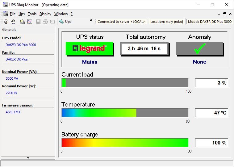Image resolution: width=234 pixels, height=167 pixels.
Task: Restore the inner Operating data window
Action: pyautogui.click(x=224, y=14)
